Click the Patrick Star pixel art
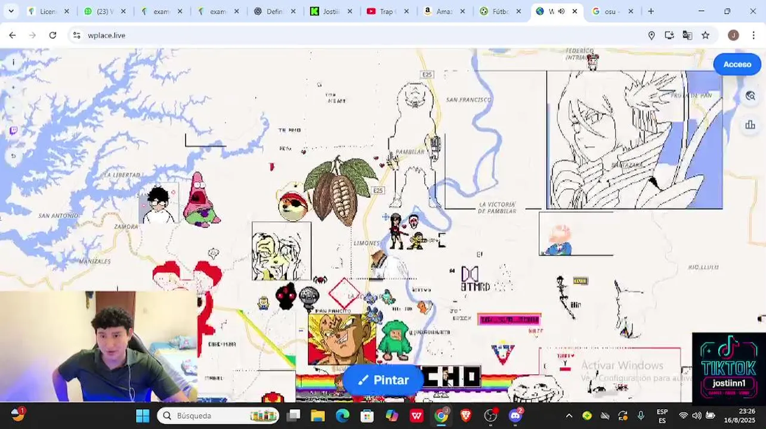Screen dimensions: 766x429 point(201,199)
